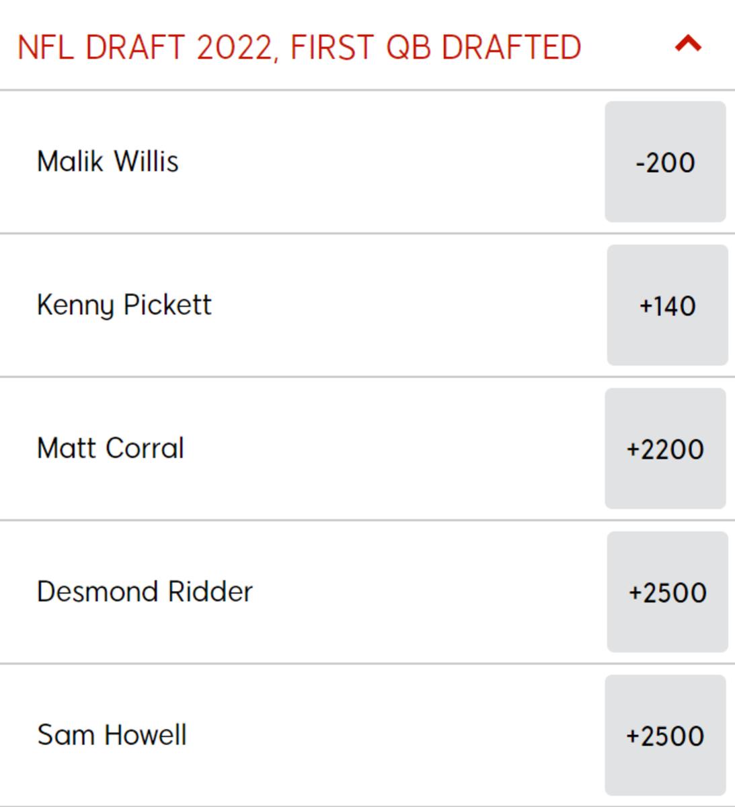
Task: Click the Kenny Pickett player name
Action: click(124, 305)
